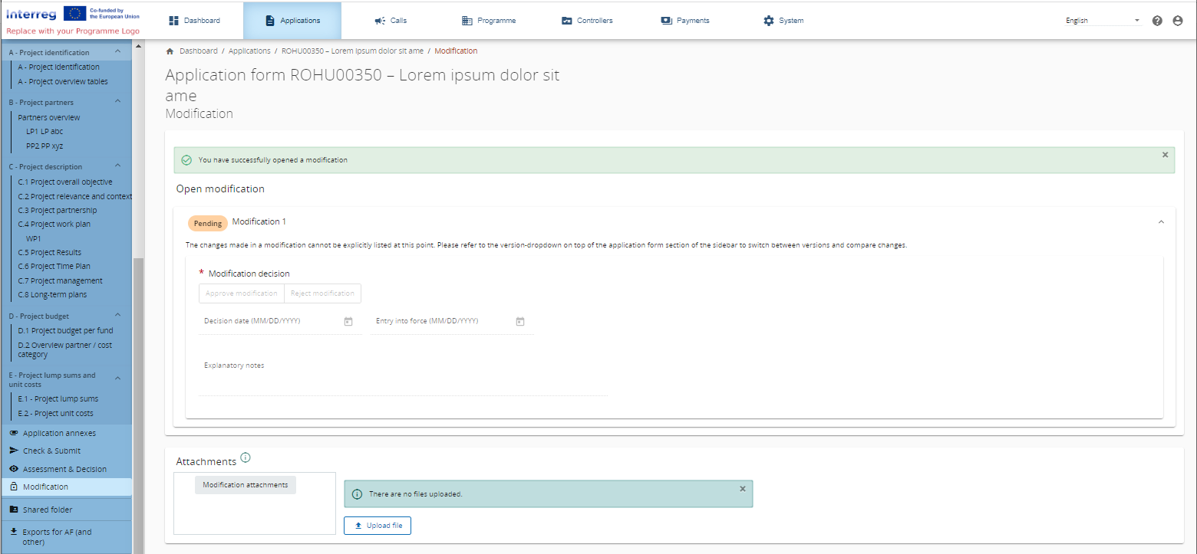Click the home icon in breadcrumb

[170, 51]
